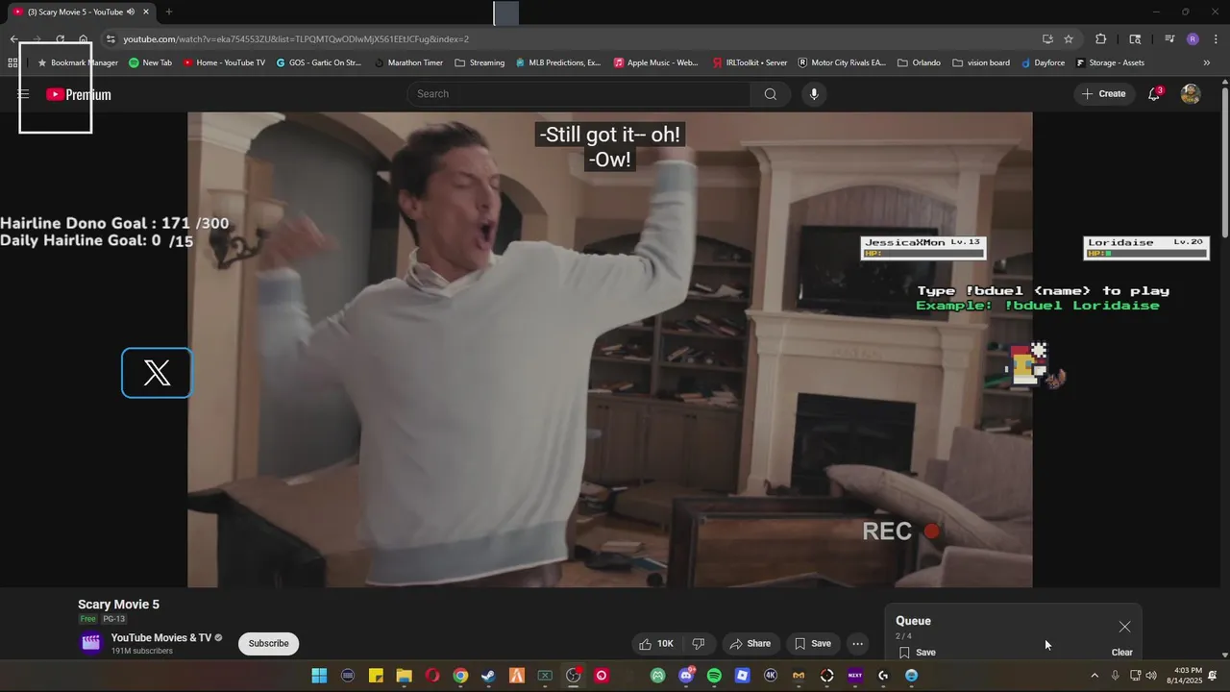Open Opera browser from taskbar

click(432, 676)
